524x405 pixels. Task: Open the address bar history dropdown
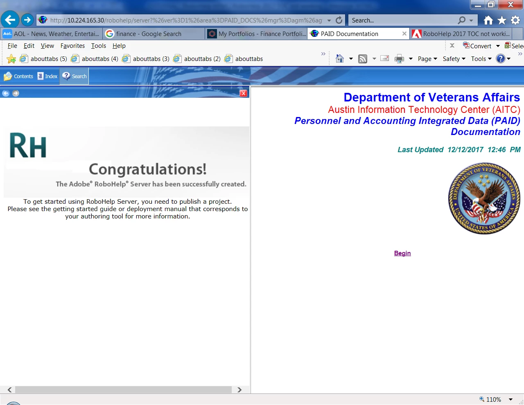329,20
